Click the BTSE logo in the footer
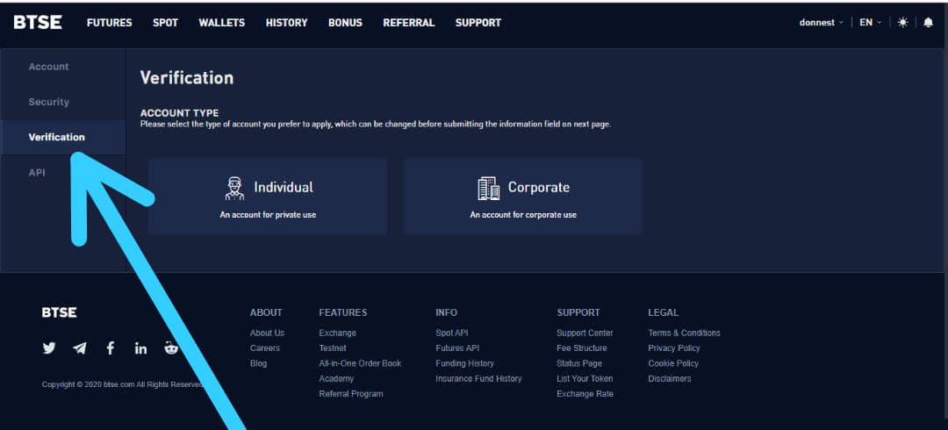The width and height of the screenshot is (948, 430). (x=60, y=312)
